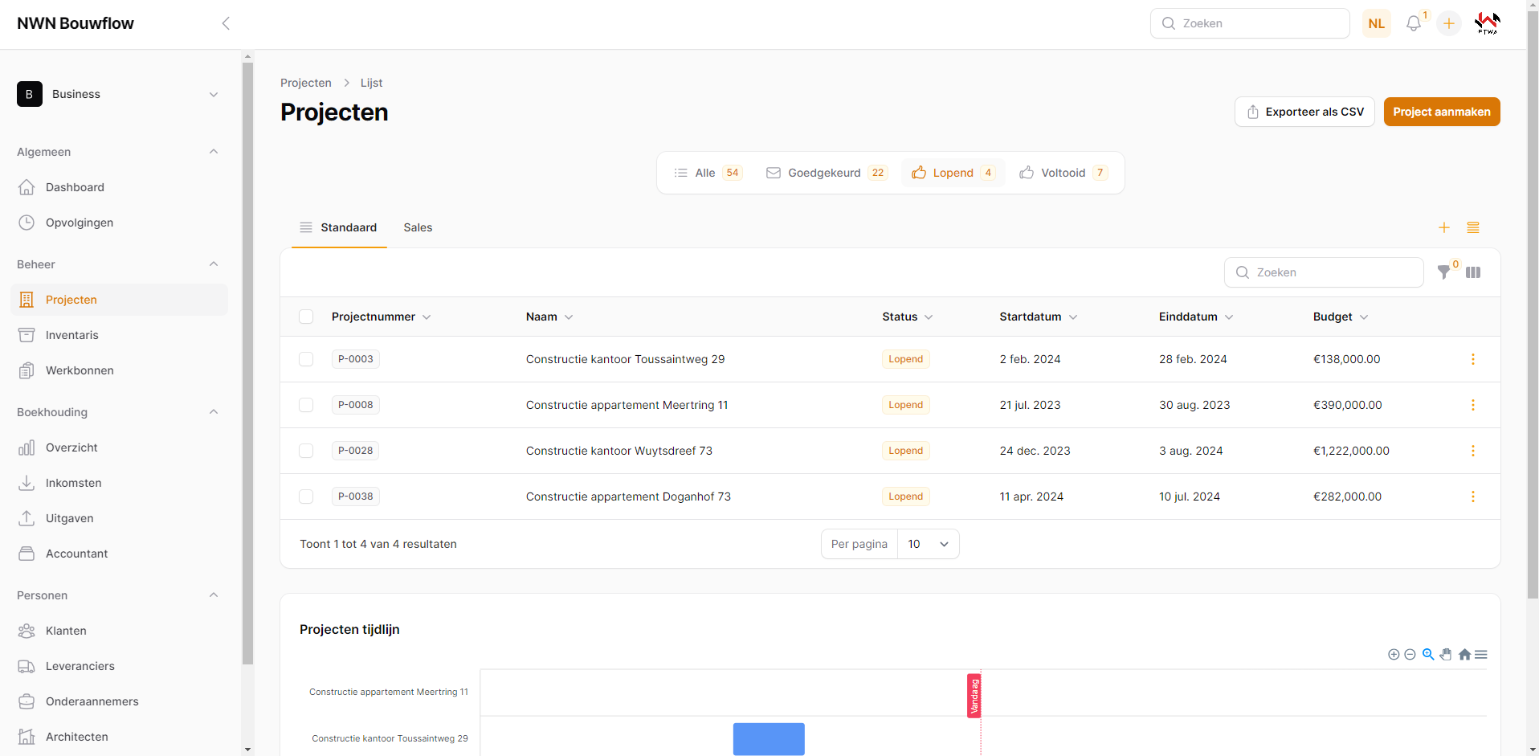Select the timeline panning hand tool
This screenshot has width=1539, height=756.
[1446, 655]
